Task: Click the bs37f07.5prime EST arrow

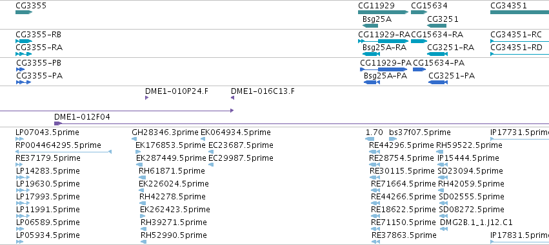Action: click(393, 138)
